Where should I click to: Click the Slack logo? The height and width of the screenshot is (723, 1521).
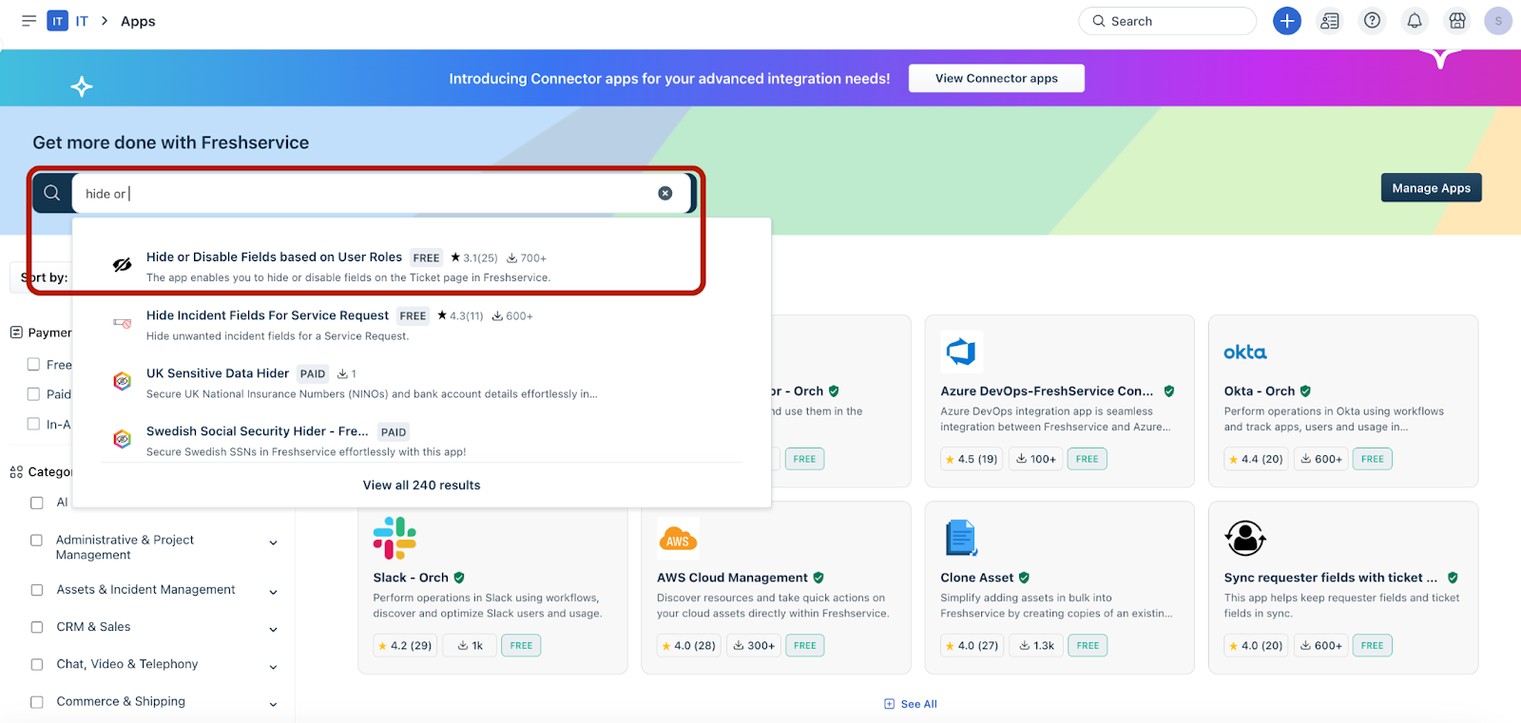tap(395, 538)
